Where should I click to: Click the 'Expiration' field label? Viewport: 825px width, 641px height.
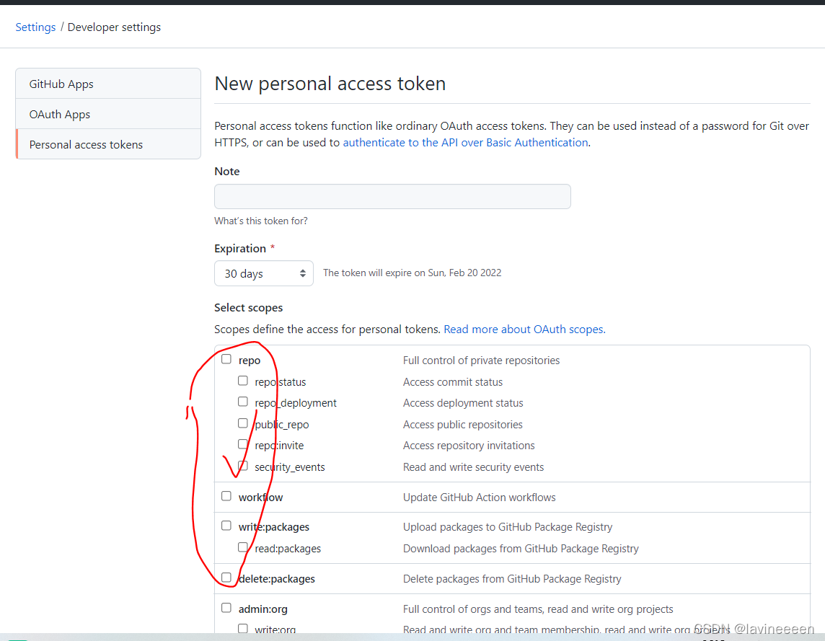pyautogui.click(x=240, y=249)
